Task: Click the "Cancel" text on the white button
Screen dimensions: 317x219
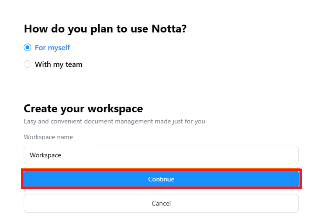Action: 161,203
